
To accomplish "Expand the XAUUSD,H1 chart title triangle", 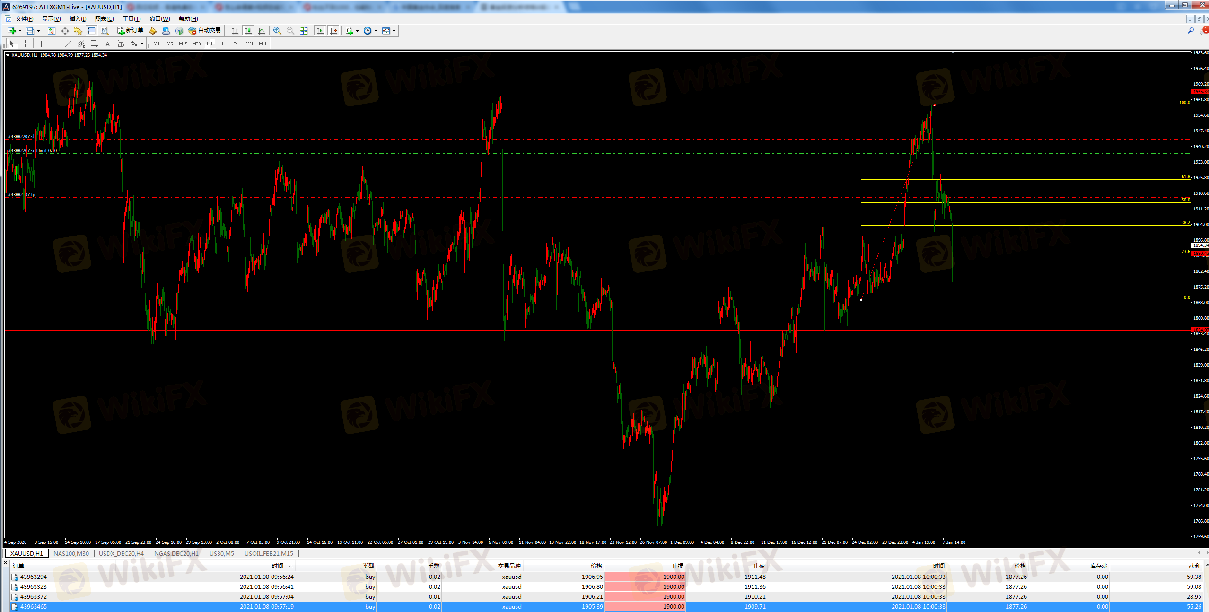I will [x=8, y=55].
